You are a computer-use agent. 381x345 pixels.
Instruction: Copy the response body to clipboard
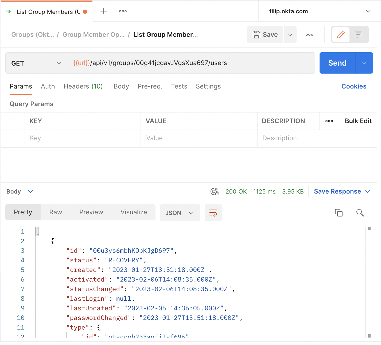pyautogui.click(x=339, y=213)
